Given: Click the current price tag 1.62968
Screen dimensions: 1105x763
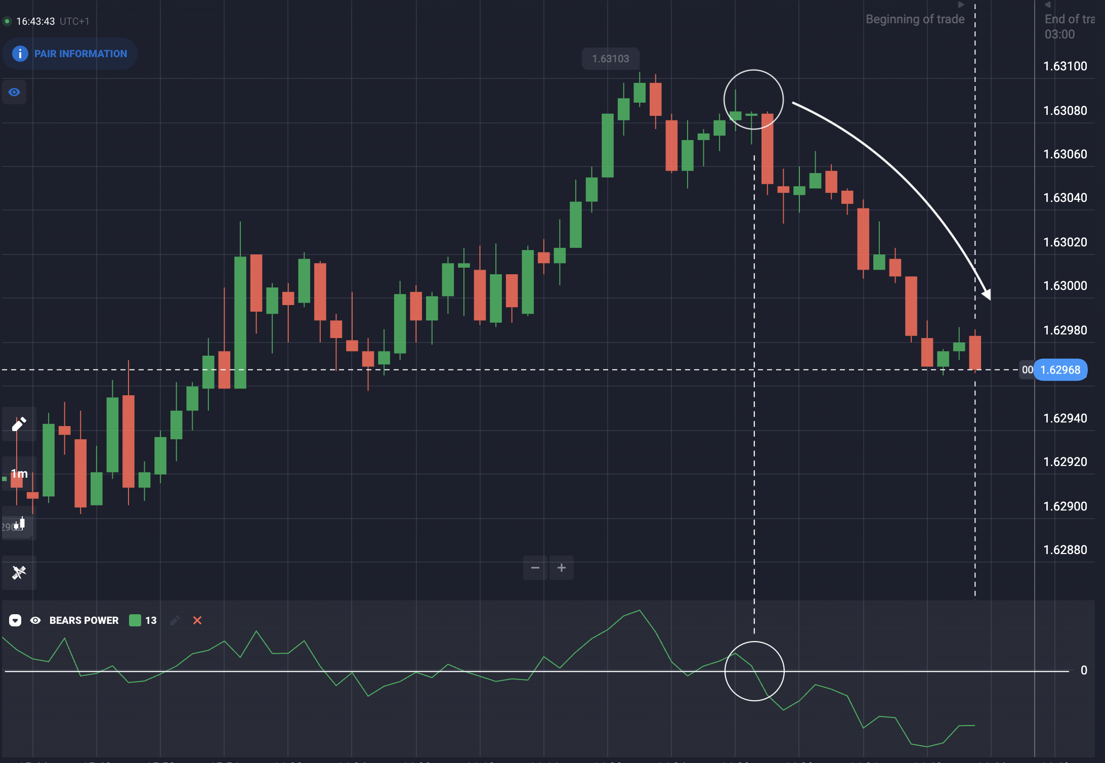Looking at the screenshot, I should pos(1060,370).
